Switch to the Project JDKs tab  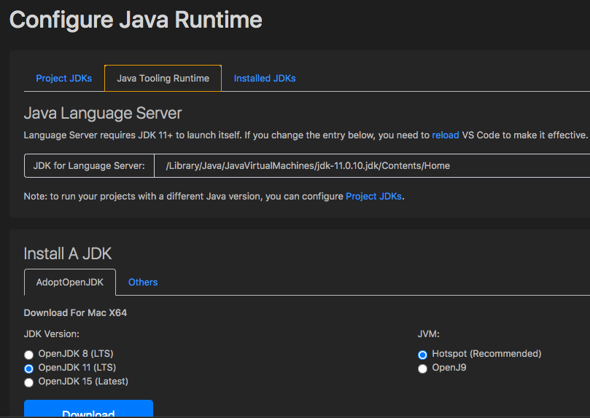(64, 79)
